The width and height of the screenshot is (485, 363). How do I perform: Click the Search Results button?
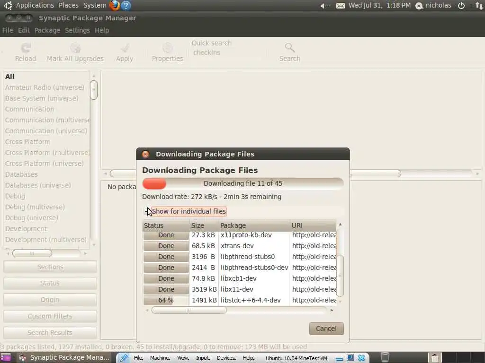tap(50, 333)
